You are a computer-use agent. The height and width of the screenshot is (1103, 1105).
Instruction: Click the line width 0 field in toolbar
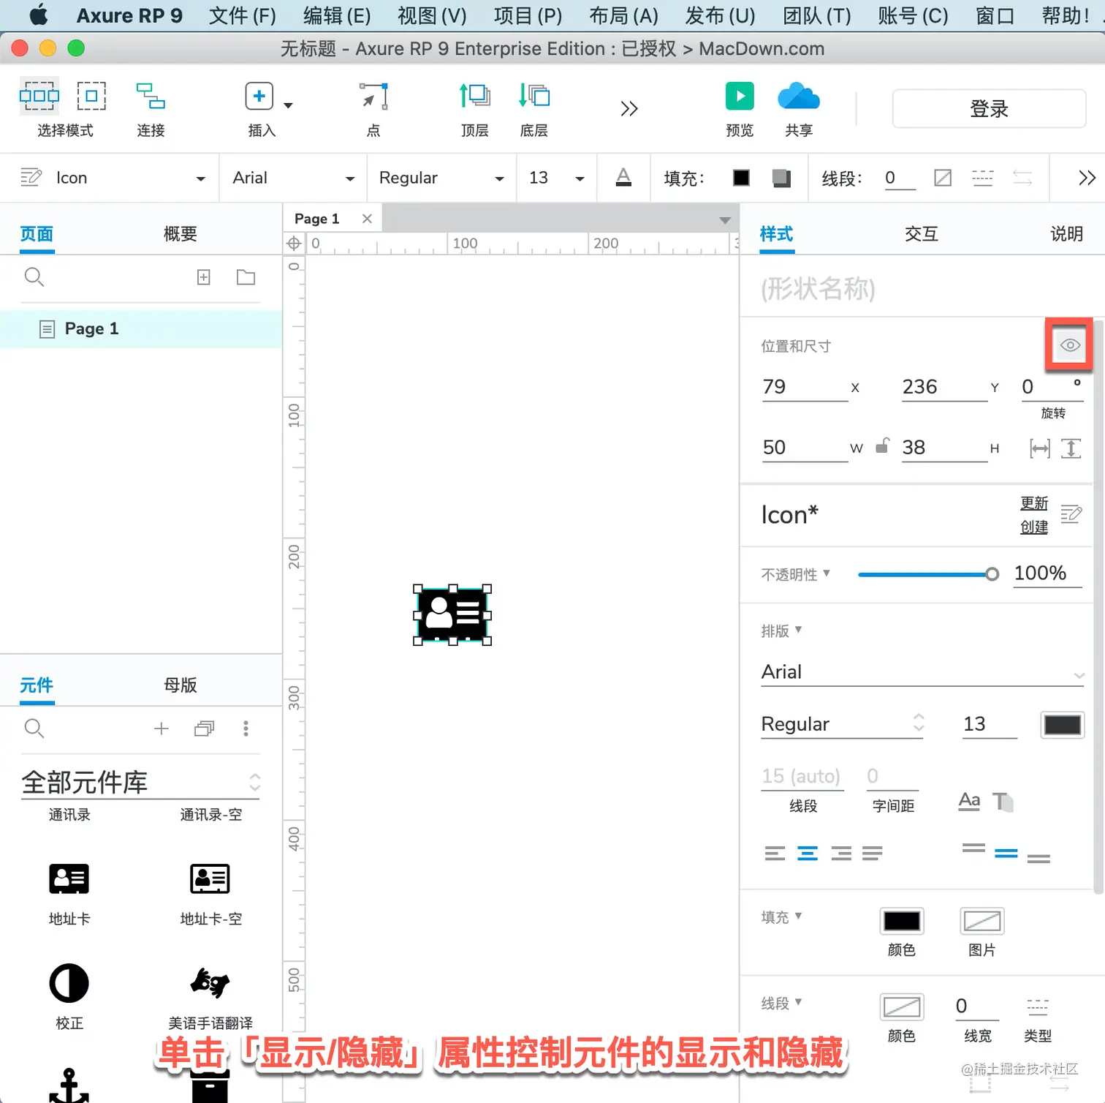[x=899, y=178]
